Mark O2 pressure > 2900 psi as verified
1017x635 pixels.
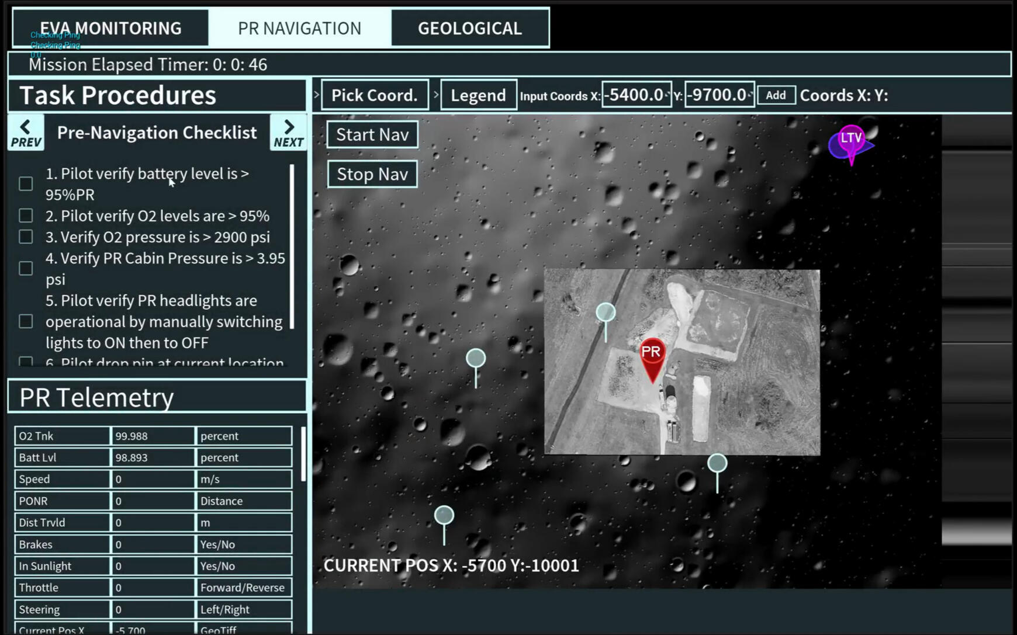coord(26,237)
